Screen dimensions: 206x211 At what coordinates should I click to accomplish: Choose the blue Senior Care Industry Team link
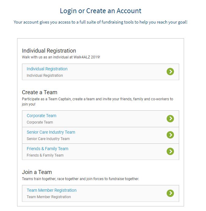[51, 132]
